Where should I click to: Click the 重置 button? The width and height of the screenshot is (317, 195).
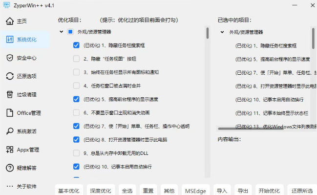pyautogui.click(x=148, y=190)
